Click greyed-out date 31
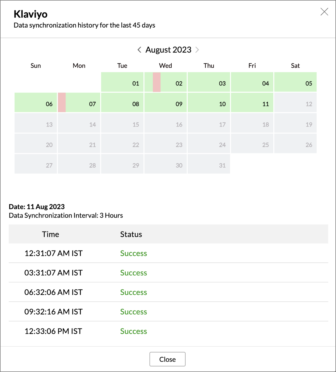Viewport: 336px width, 372px height. coord(209,164)
